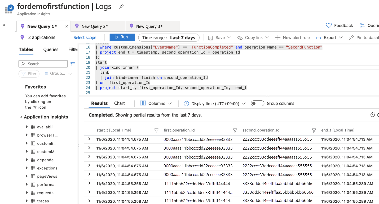This screenshot has width=379, height=204.
Task: Open the Copy link dropdown arrow
Action: point(267,38)
